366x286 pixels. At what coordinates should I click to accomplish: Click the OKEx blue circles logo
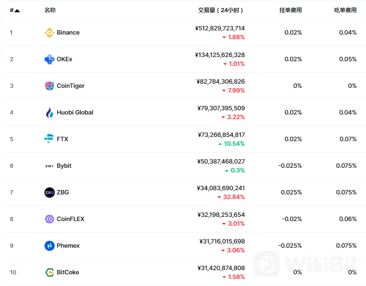[50, 59]
